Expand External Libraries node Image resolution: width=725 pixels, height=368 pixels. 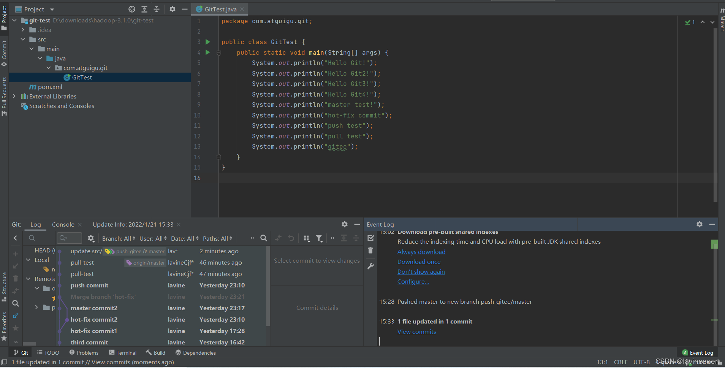(x=14, y=96)
